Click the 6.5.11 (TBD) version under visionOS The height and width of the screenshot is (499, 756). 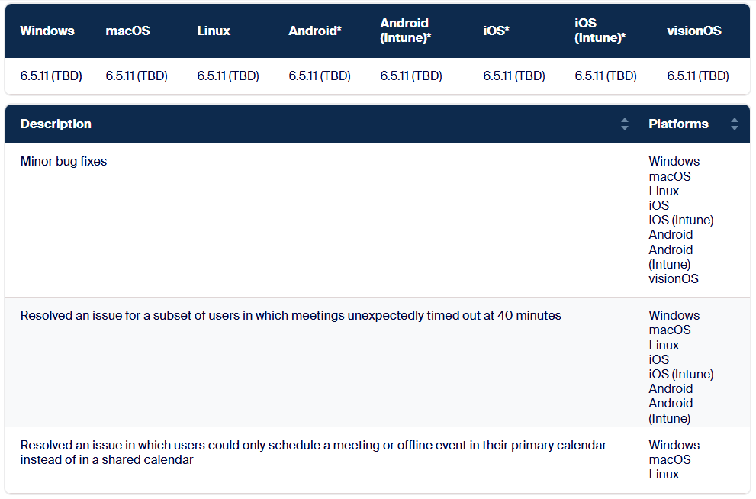(698, 76)
